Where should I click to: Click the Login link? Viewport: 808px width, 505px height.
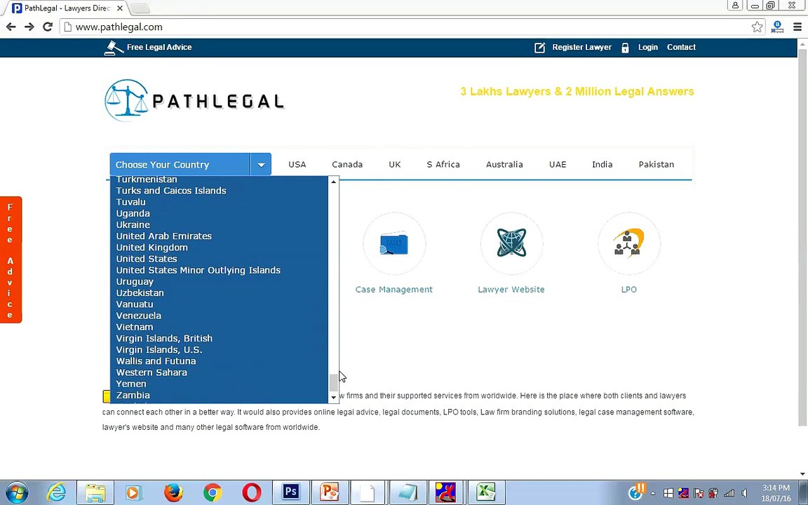click(x=648, y=48)
